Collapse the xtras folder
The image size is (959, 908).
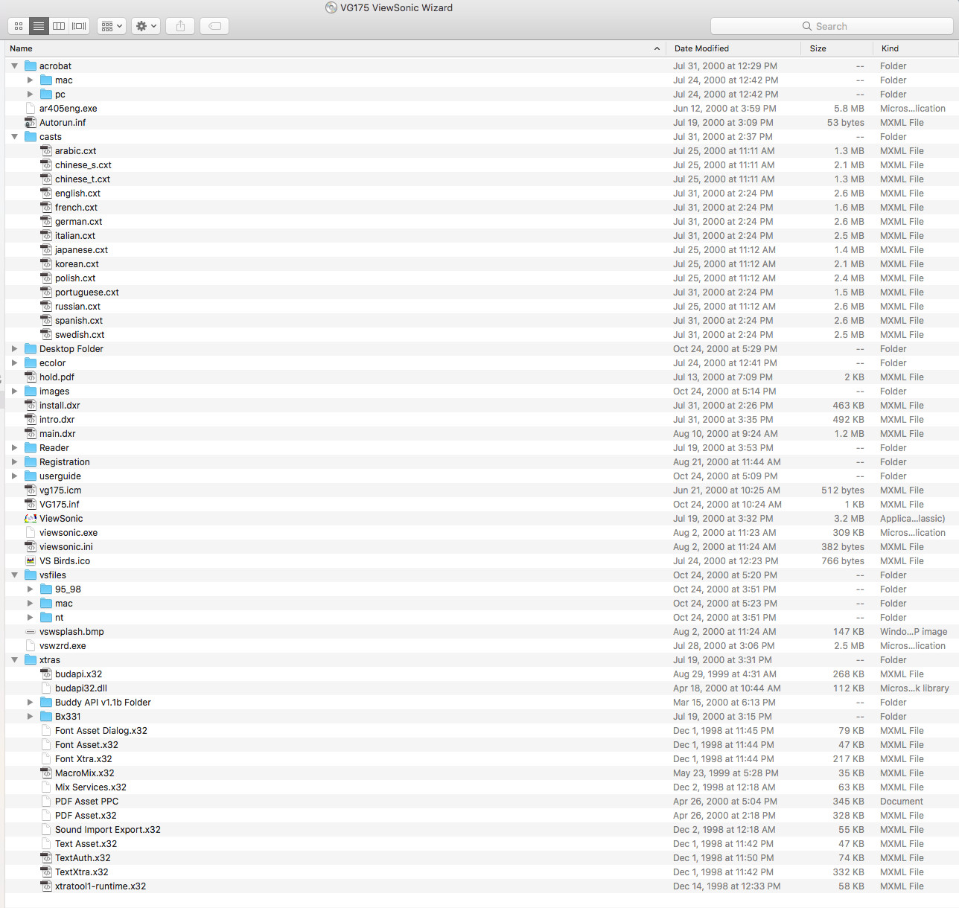[14, 660]
